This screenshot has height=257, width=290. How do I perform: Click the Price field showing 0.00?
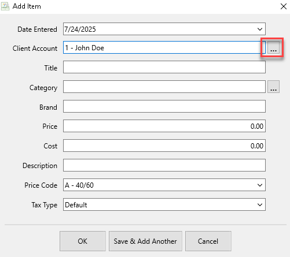(x=164, y=126)
